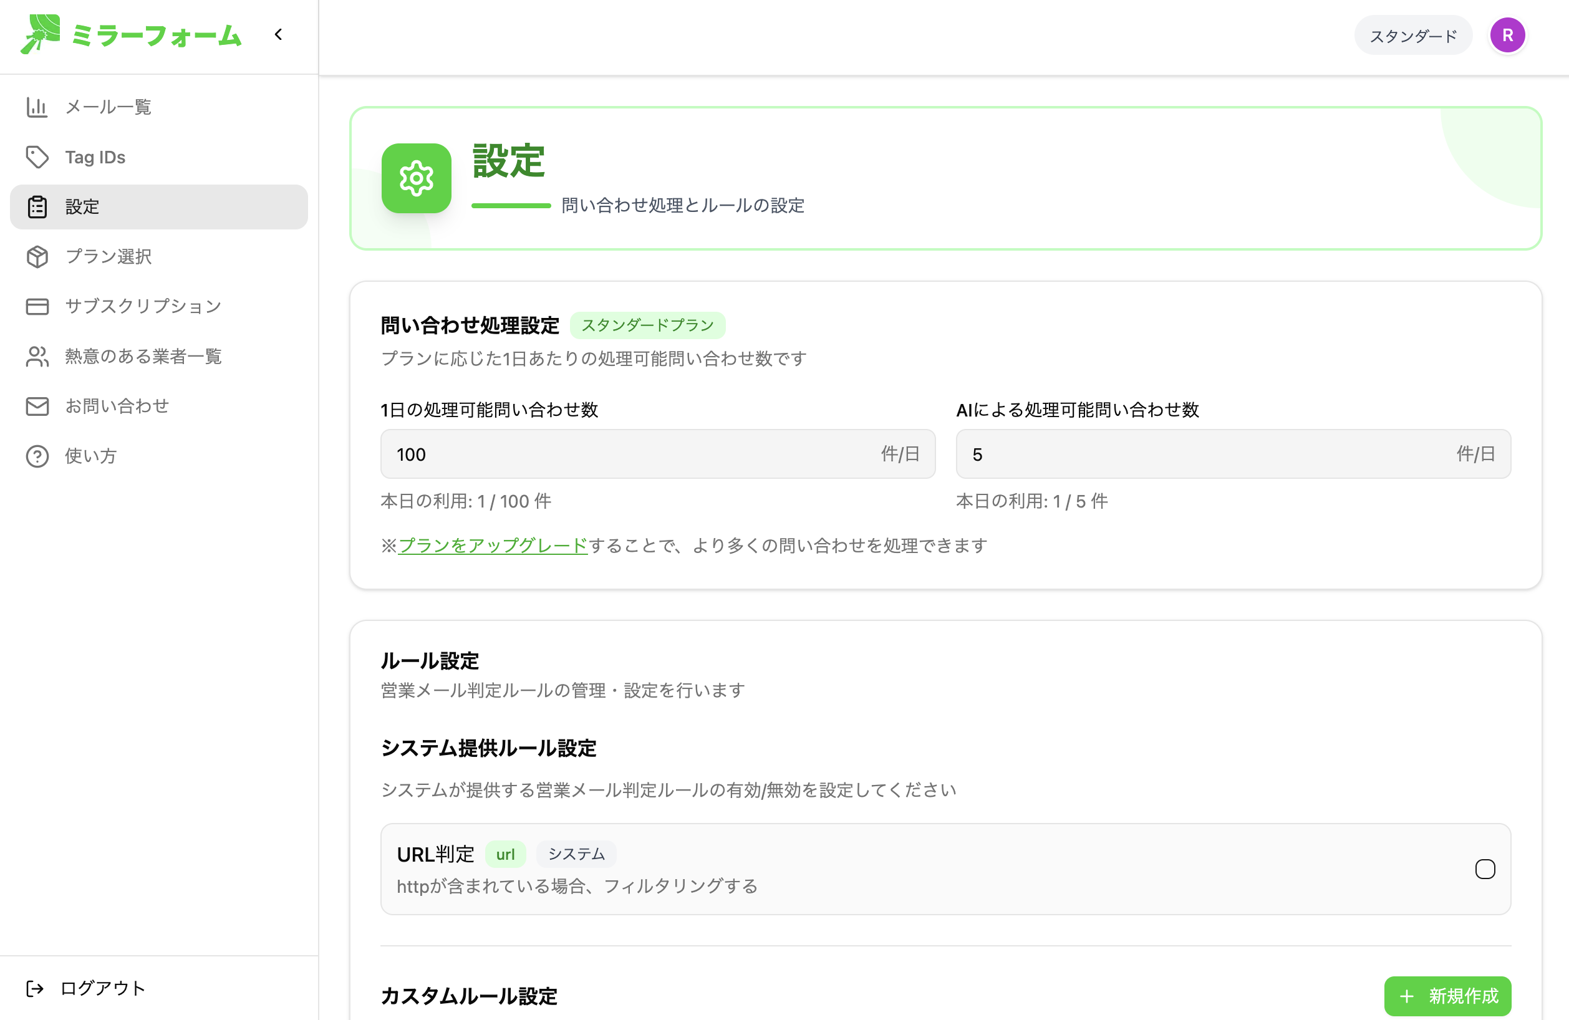Click the tag icon beside Tag IDs
This screenshot has height=1020, width=1569.
pos(37,157)
